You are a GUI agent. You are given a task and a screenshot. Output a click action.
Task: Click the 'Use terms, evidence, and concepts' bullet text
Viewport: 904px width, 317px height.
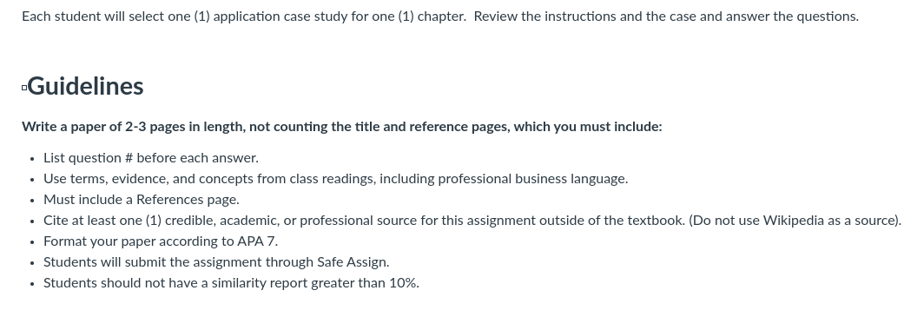point(335,179)
